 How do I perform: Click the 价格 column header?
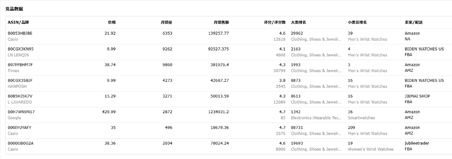112,22
